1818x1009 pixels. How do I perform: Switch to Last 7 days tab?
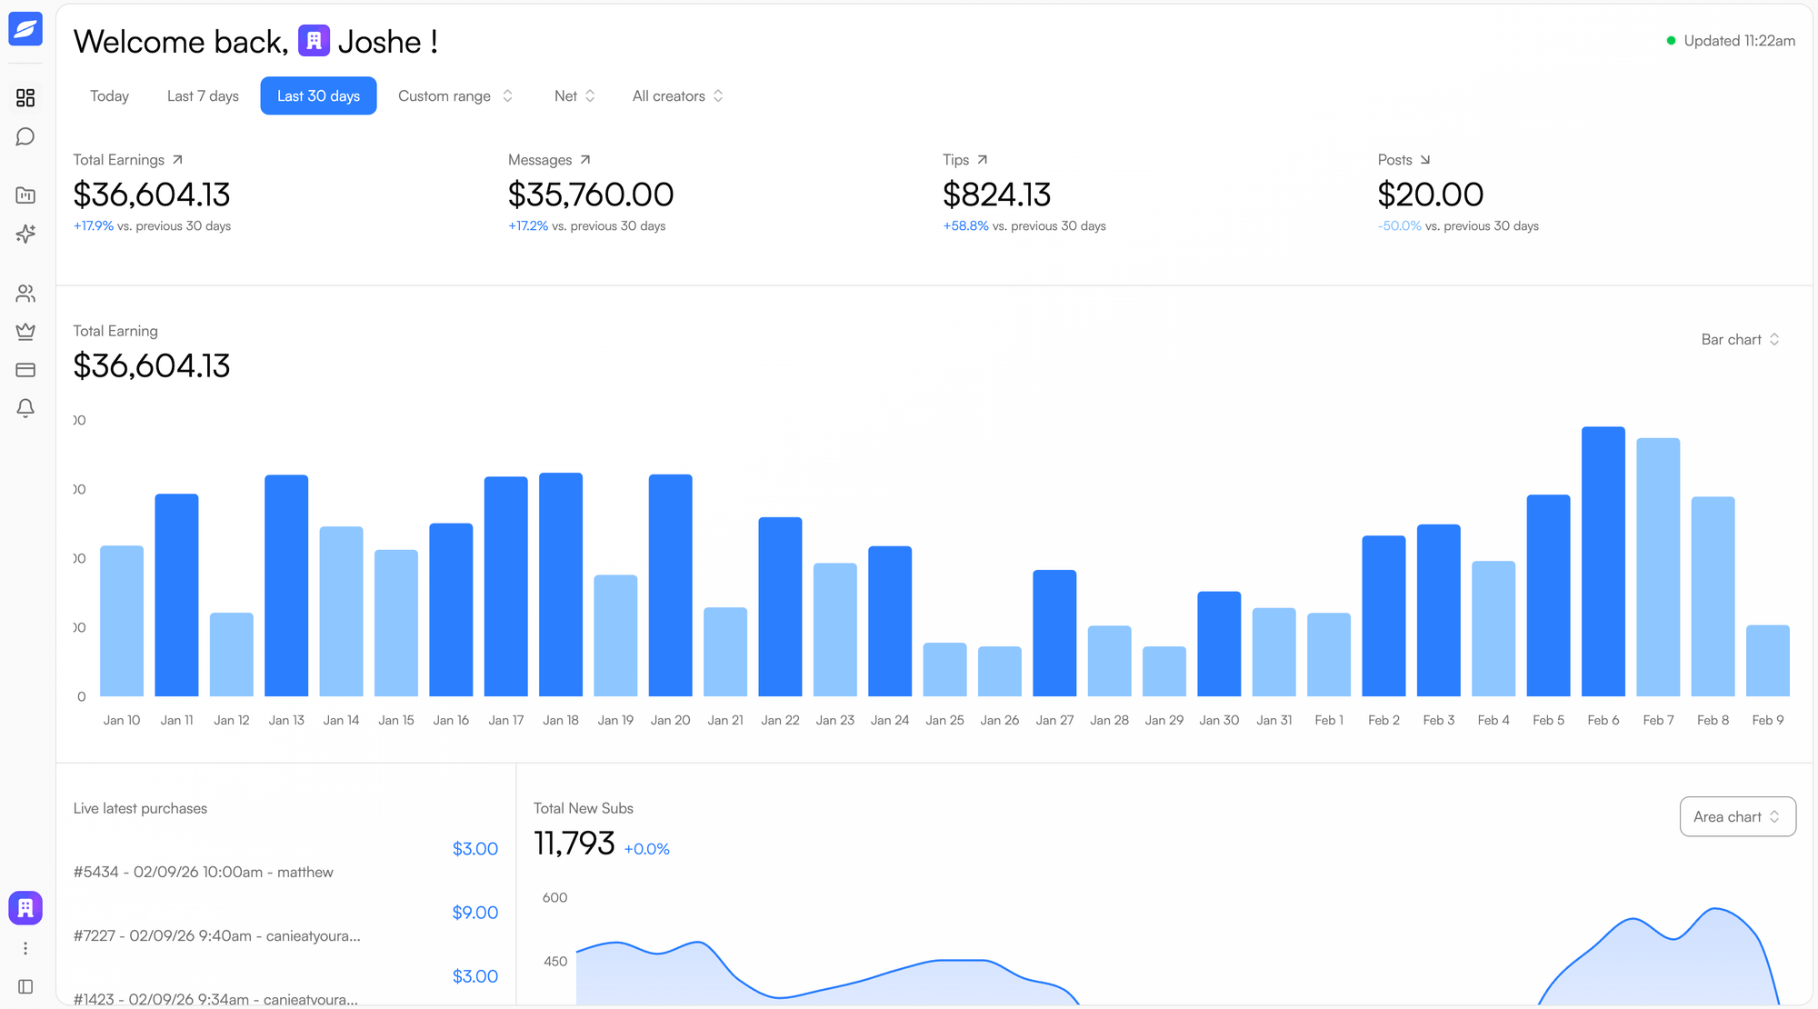tap(203, 96)
